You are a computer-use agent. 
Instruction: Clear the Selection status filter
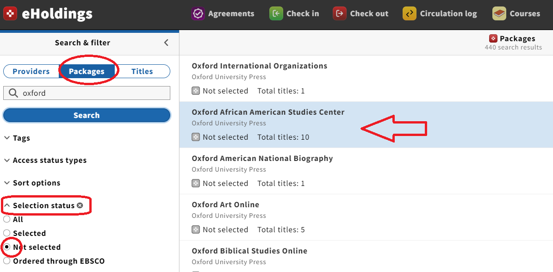point(80,205)
